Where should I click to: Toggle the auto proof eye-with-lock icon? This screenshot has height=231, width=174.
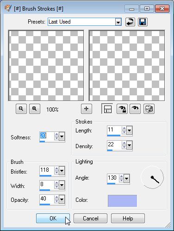(122, 109)
